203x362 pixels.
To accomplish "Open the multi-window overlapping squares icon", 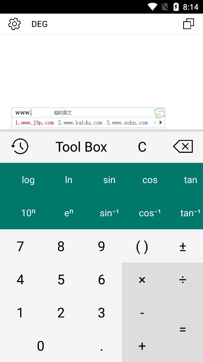I will [x=189, y=24].
